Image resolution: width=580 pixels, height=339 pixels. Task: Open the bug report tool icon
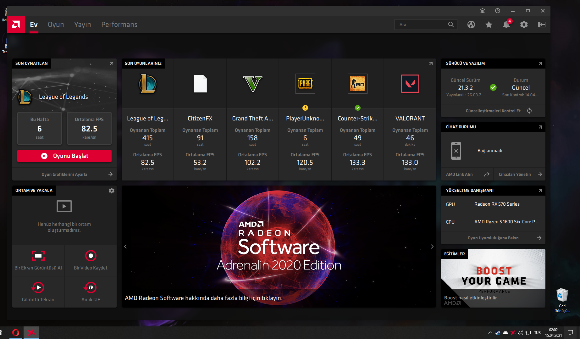click(483, 11)
